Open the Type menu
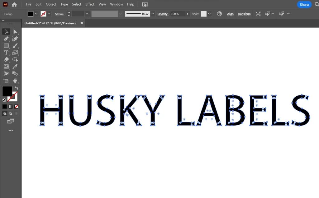319x198 pixels. [64, 4]
